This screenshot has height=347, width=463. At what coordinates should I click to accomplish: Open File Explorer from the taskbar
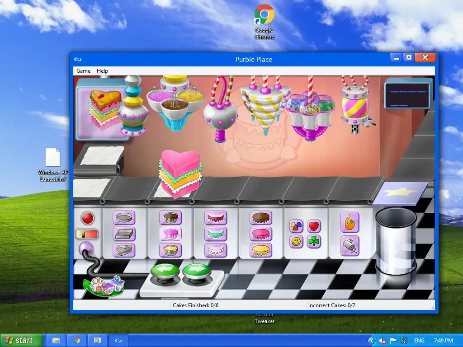[56, 340]
